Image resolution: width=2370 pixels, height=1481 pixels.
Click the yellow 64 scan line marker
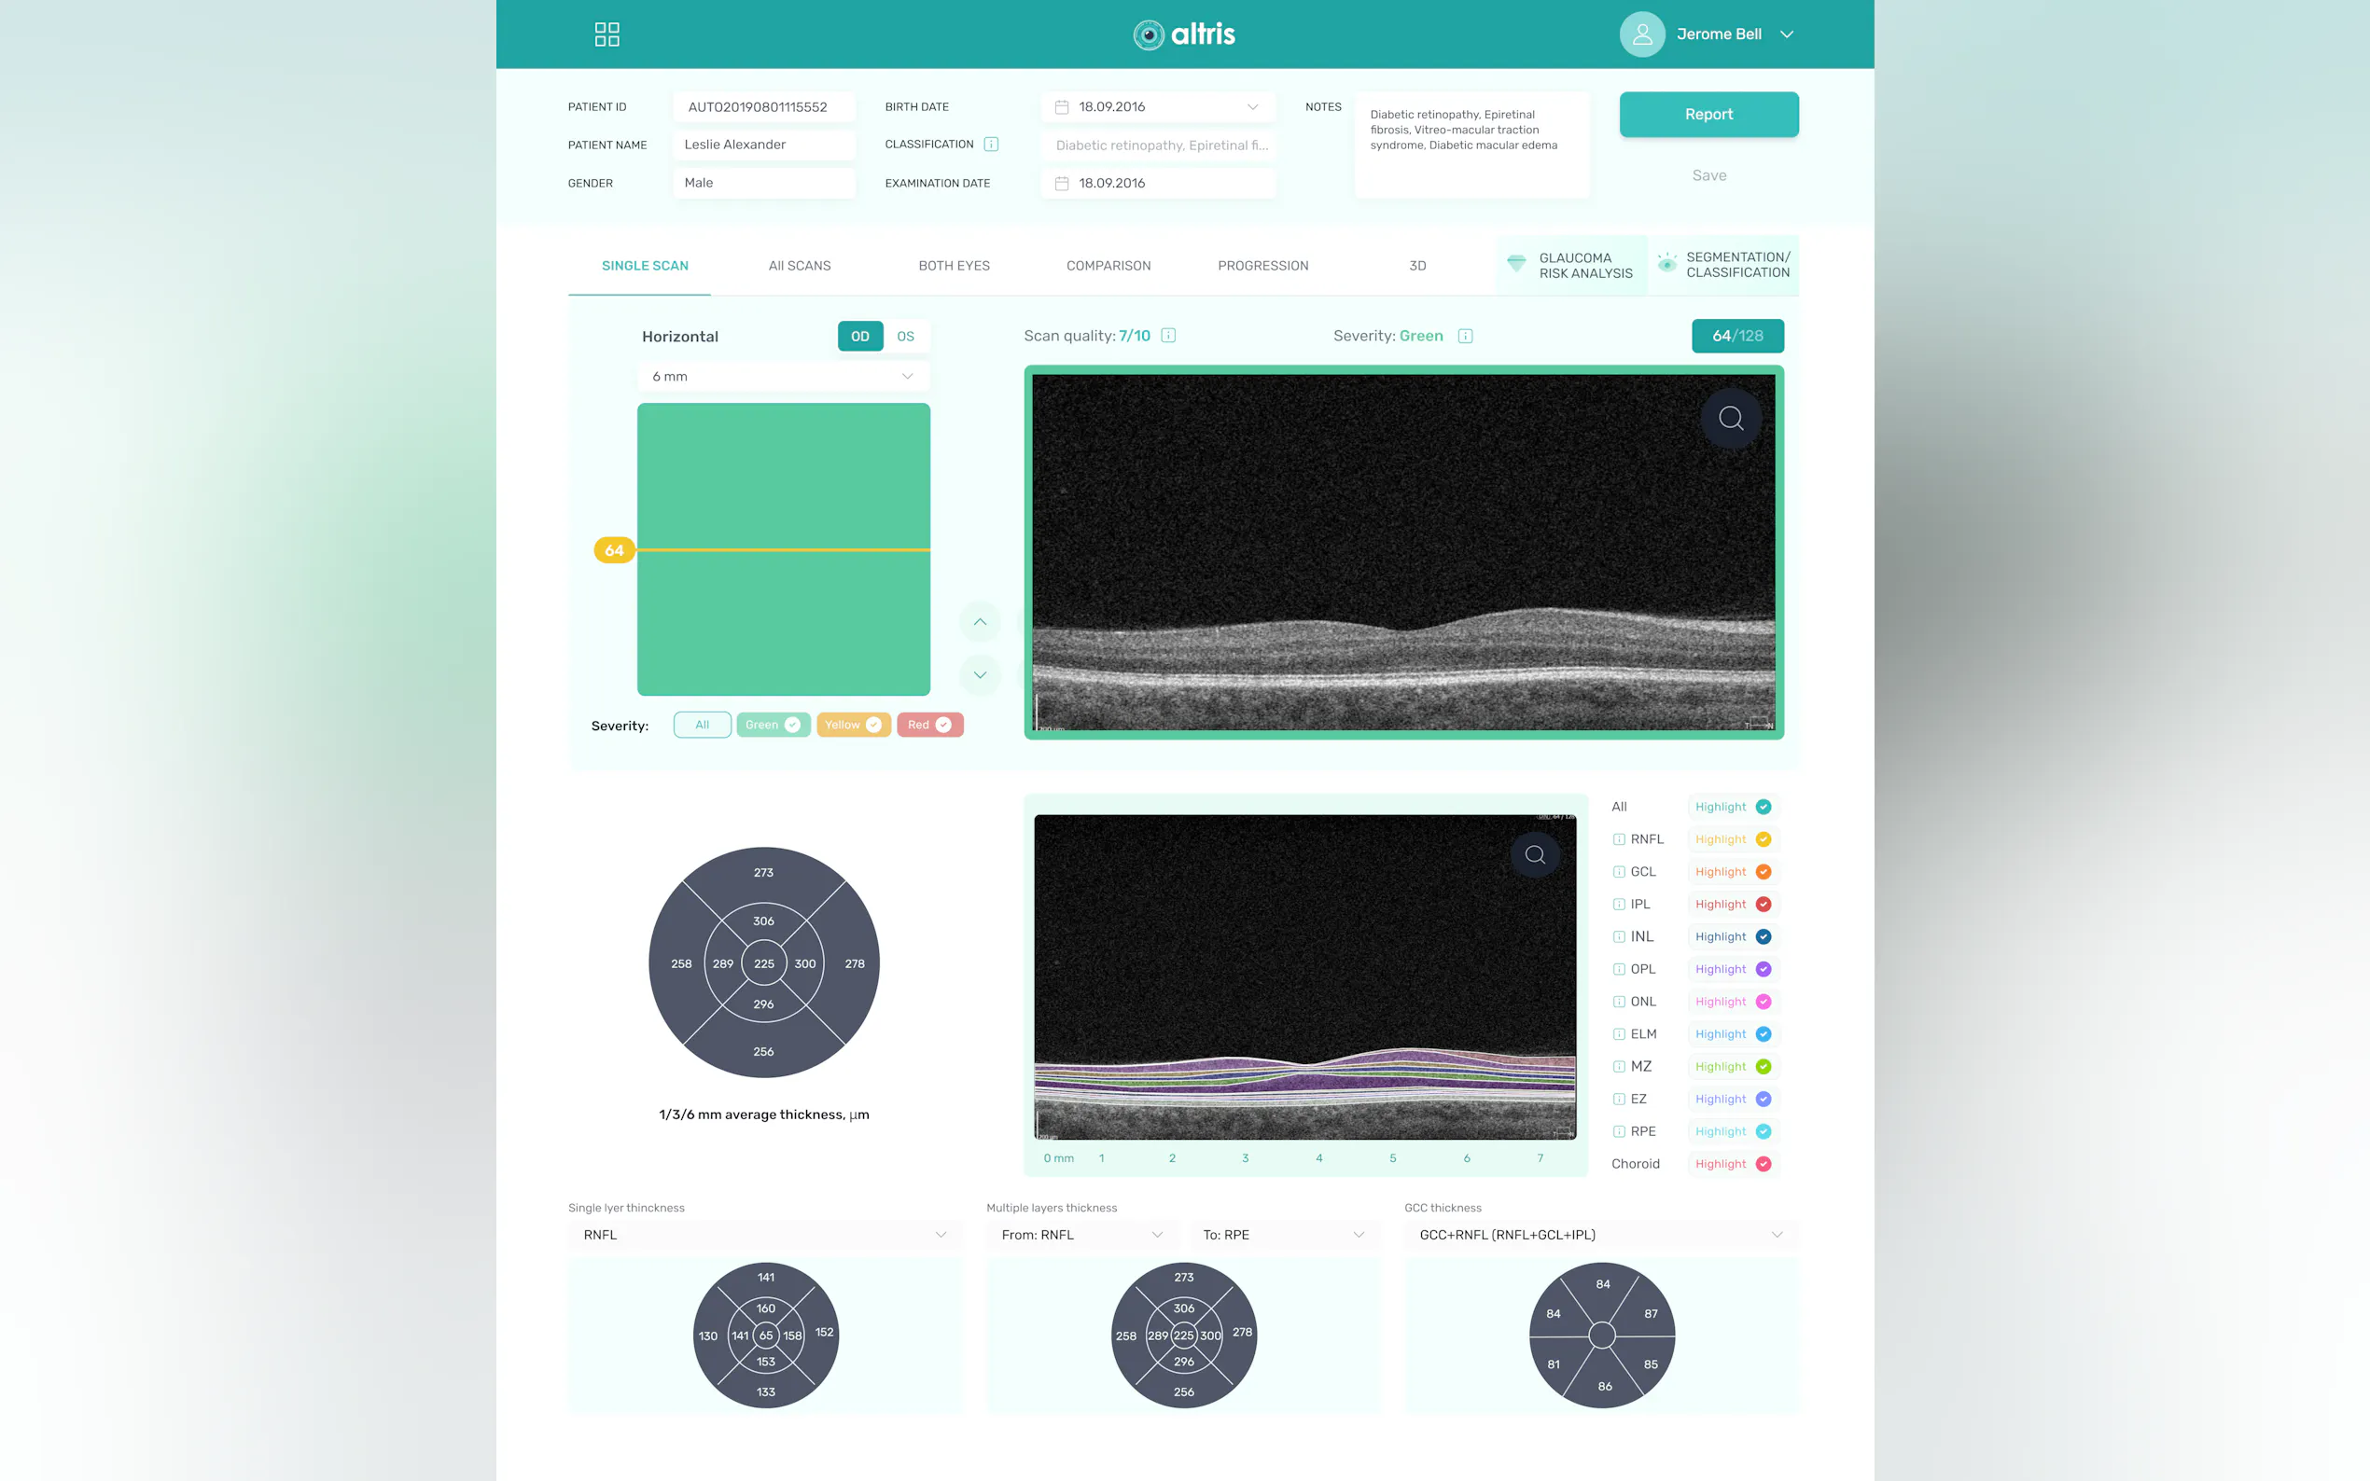(614, 550)
